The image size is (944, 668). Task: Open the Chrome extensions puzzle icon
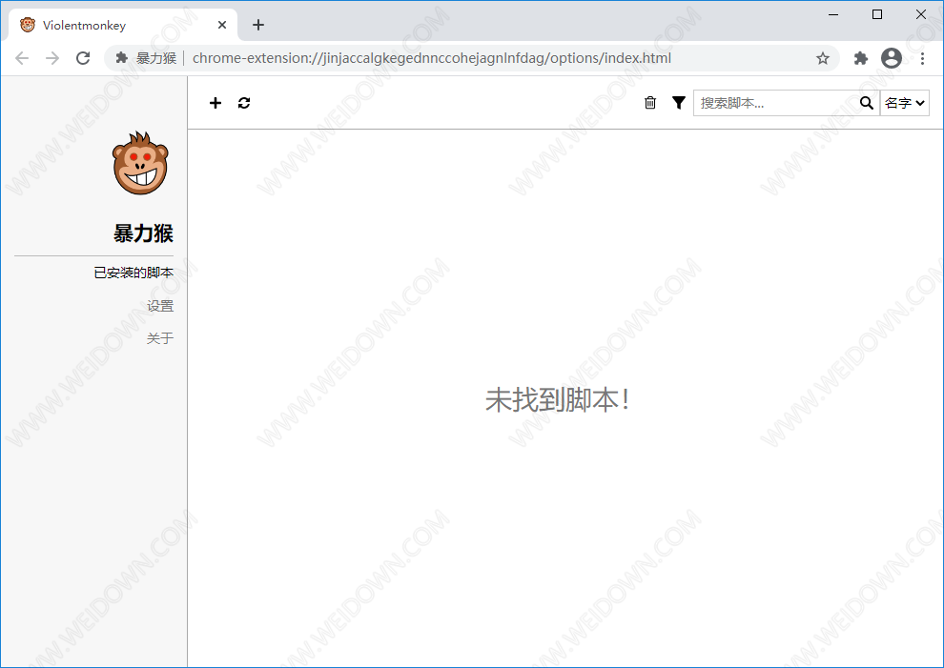pos(861,58)
